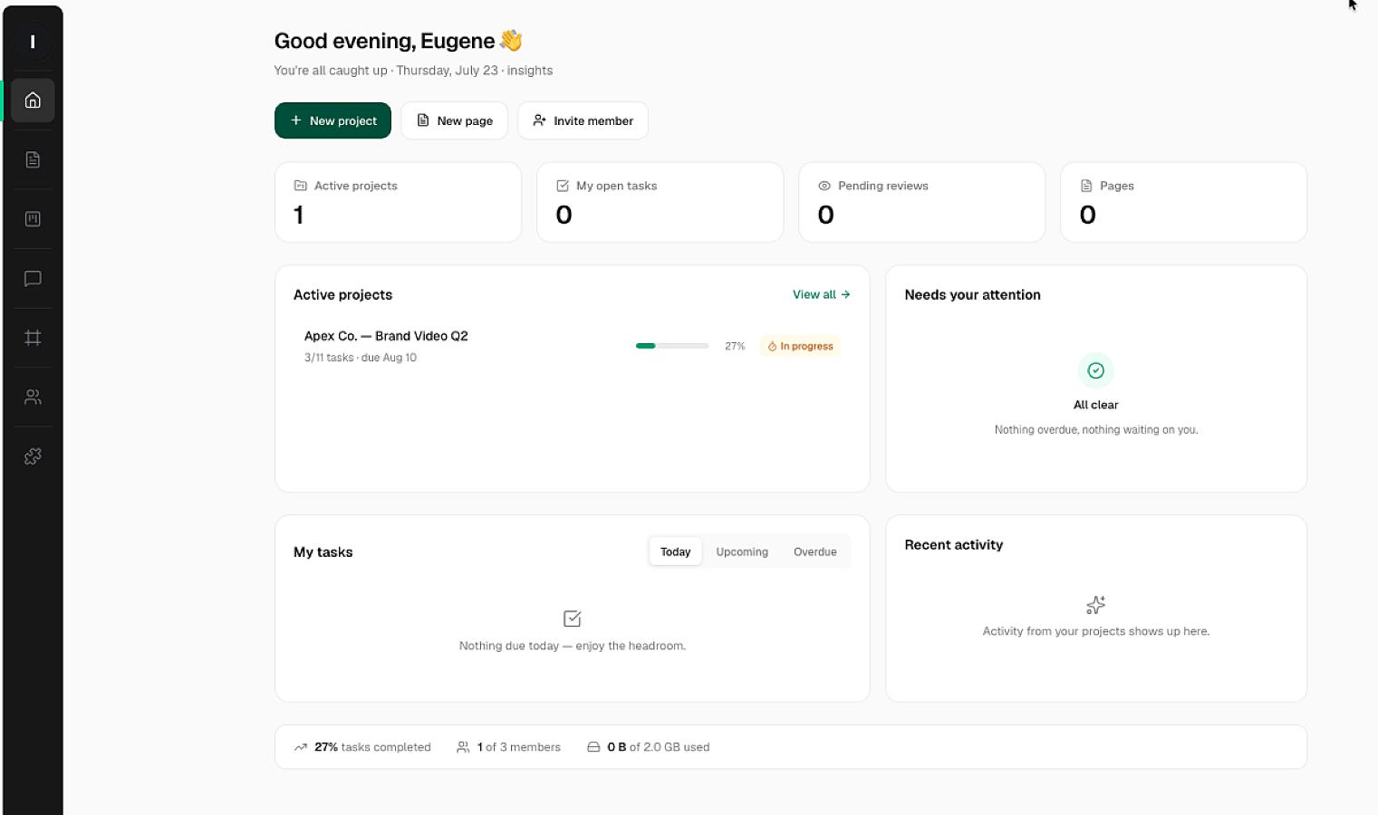Click the folder icon beside Active projects
The image size is (1378, 815).
pyautogui.click(x=301, y=186)
